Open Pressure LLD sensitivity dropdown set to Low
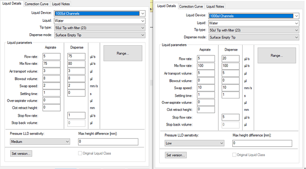 point(194,143)
